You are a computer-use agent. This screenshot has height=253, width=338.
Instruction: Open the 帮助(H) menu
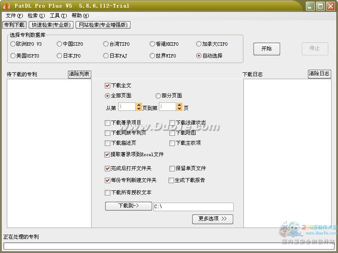pyautogui.click(x=80, y=16)
